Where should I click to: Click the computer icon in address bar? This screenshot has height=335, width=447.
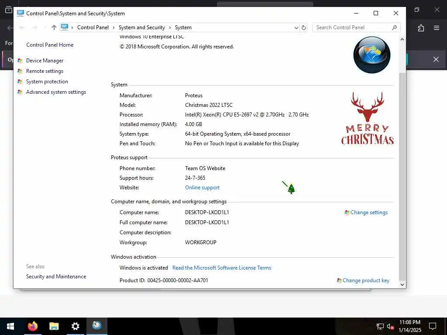[65, 27]
